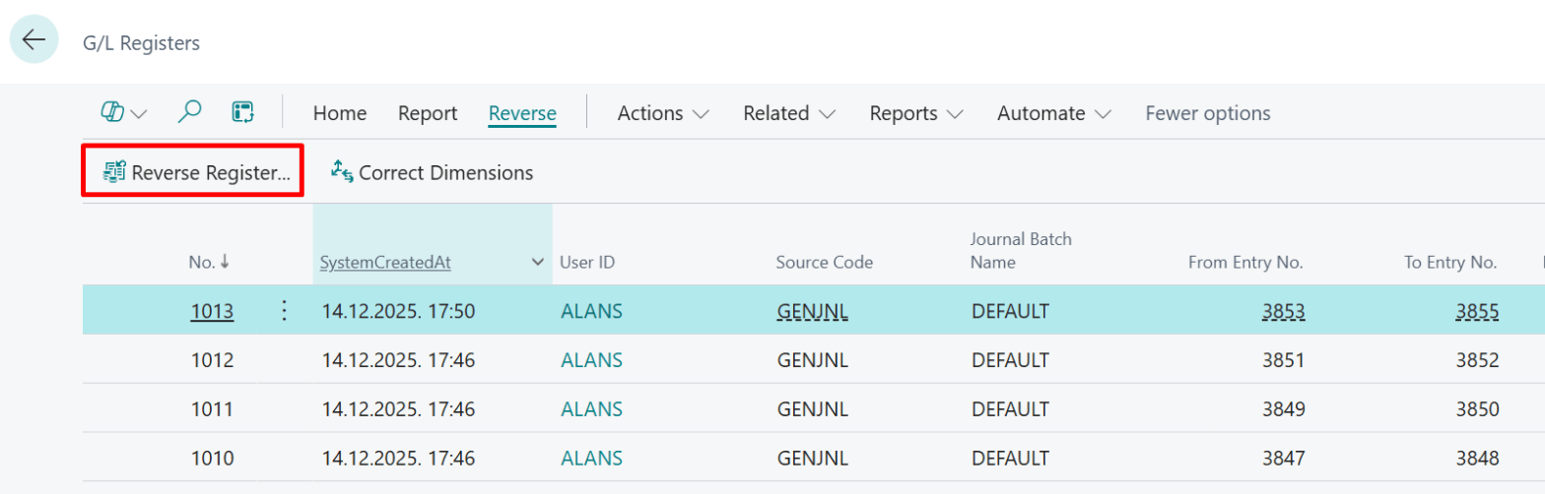This screenshot has width=1545, height=494.
Task: Click the search magnifier icon
Action: (x=189, y=113)
